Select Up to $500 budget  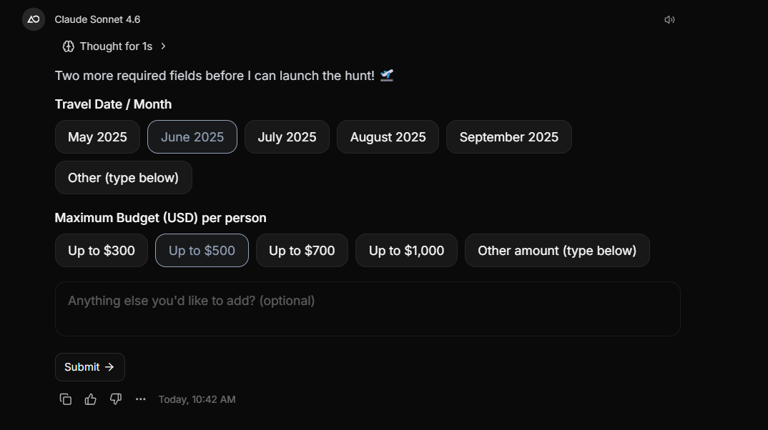click(x=202, y=251)
